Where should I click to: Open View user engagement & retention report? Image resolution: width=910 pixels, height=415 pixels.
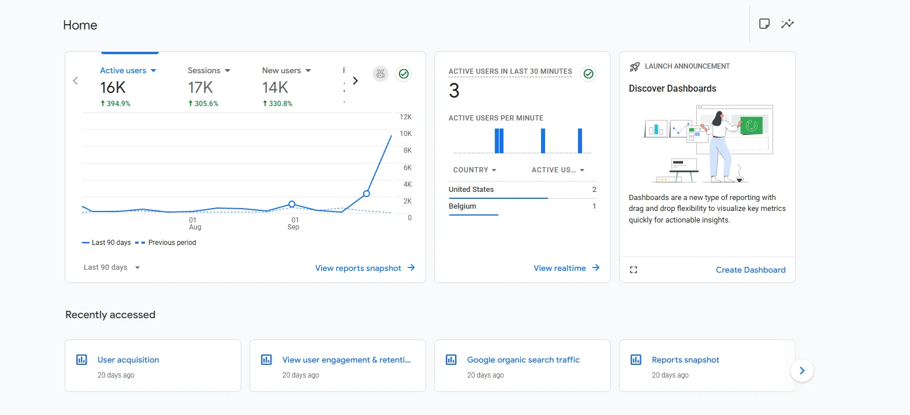338,365
